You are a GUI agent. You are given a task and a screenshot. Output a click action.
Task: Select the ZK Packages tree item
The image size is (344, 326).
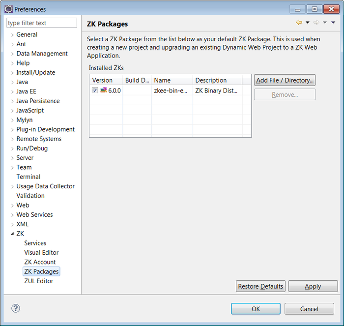pyautogui.click(x=41, y=271)
